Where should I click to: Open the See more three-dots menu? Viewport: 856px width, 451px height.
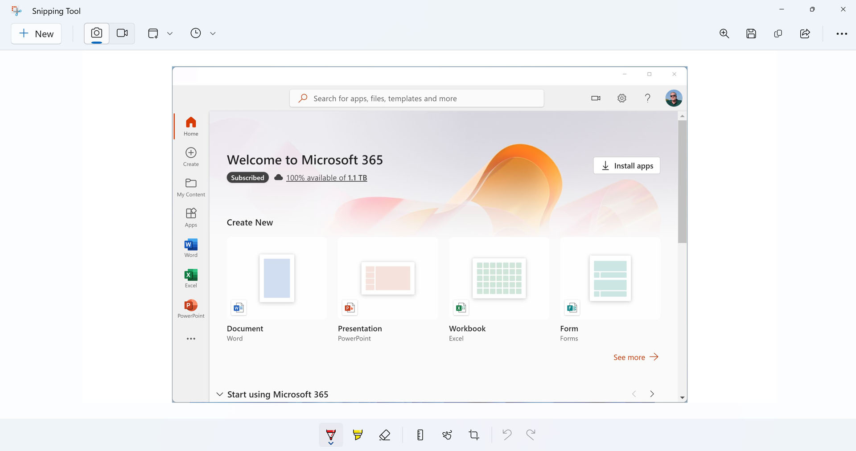842,33
